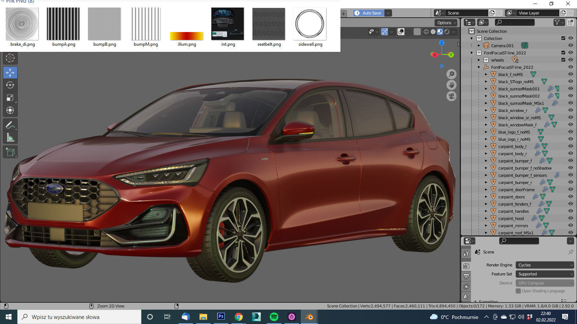The width and height of the screenshot is (577, 324).
Task: Click the new scene icon next to Scene field
Action: coord(492,13)
